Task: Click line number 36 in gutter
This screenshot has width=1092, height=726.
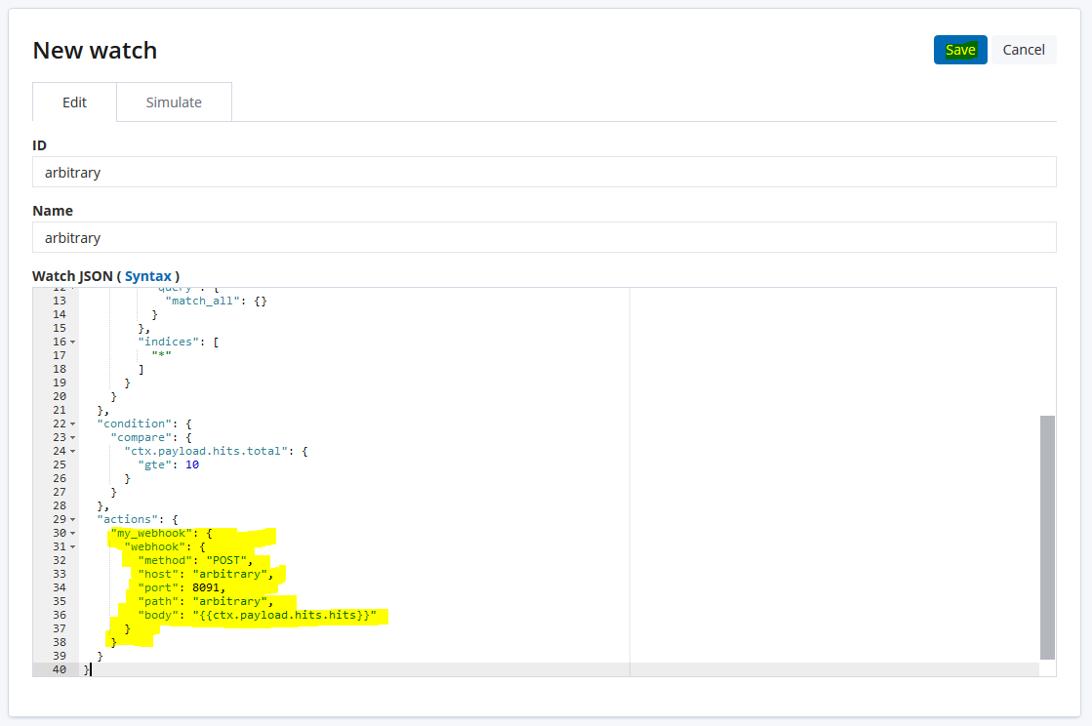Action: pyautogui.click(x=60, y=616)
